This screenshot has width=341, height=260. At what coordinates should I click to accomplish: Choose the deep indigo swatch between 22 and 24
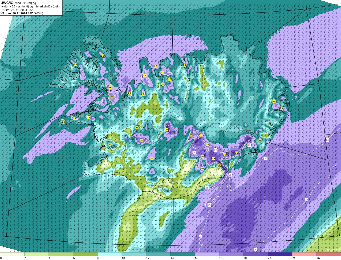(280, 254)
